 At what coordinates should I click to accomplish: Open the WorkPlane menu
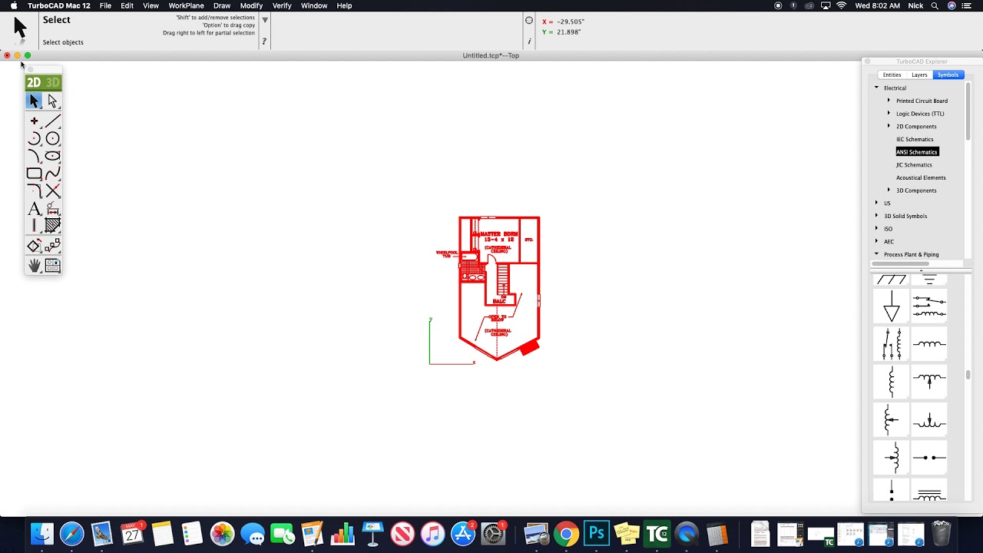(186, 5)
